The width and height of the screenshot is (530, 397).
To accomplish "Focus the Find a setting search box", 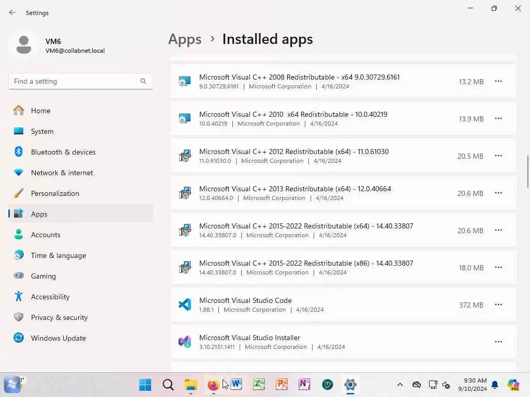I will point(80,81).
